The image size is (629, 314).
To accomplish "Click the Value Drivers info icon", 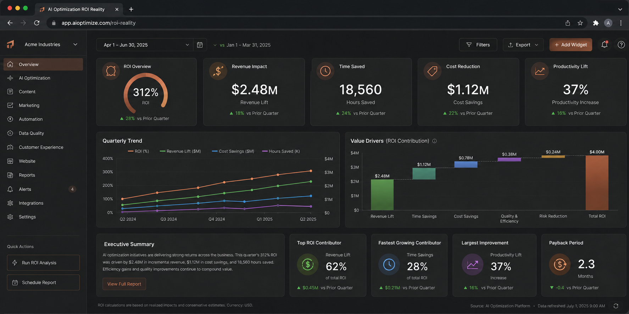I will pos(434,141).
